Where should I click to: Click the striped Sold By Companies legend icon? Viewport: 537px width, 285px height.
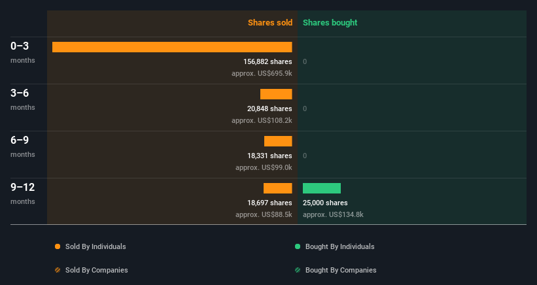[58, 270]
